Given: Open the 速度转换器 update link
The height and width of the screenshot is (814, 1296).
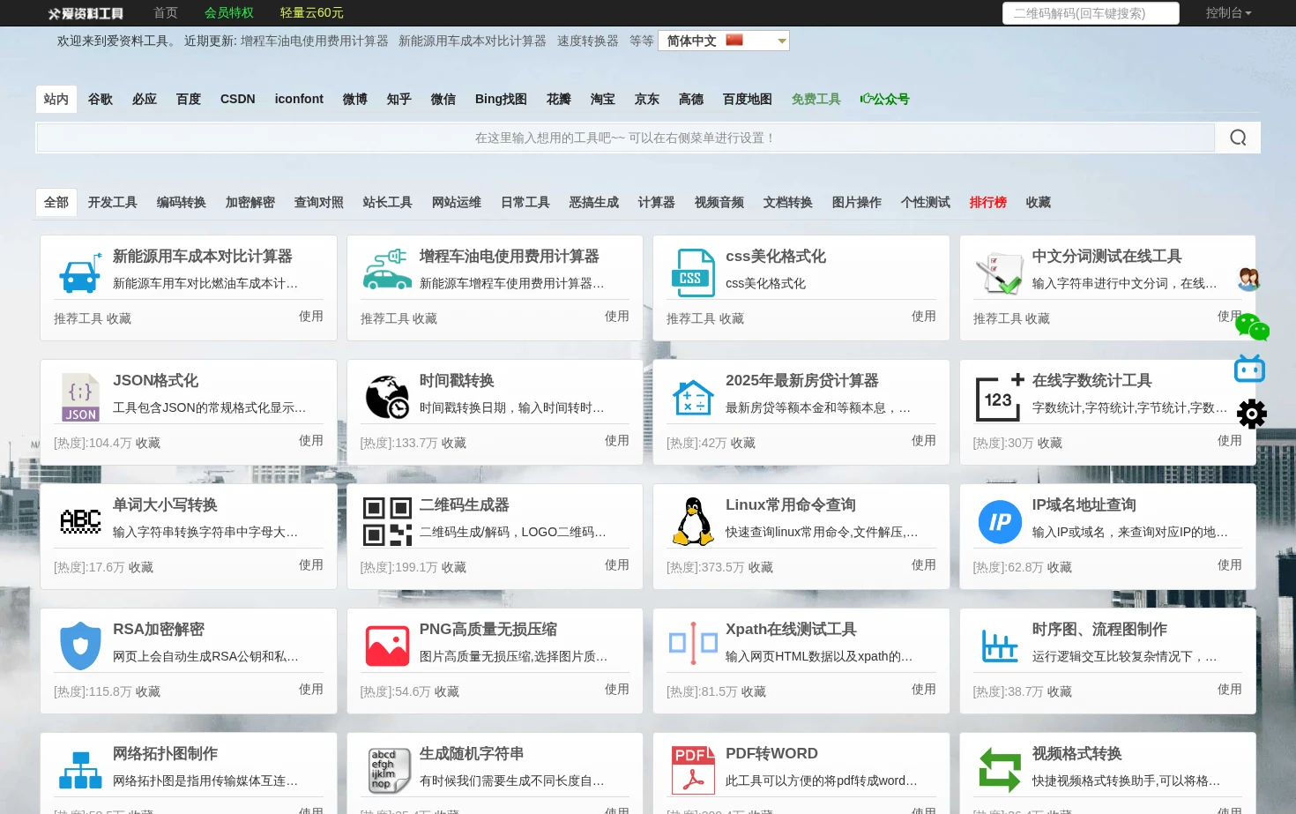Looking at the screenshot, I should point(588,41).
